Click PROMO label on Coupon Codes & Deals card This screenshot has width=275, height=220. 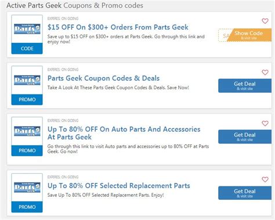[27, 100]
